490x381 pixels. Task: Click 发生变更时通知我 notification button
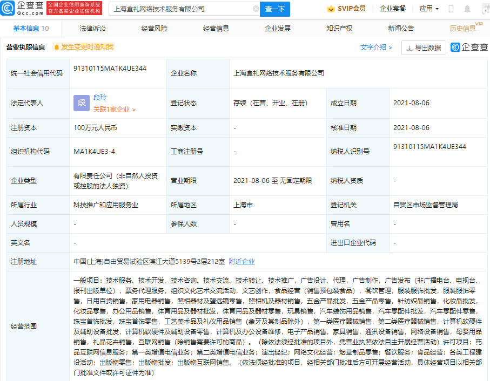click(x=84, y=47)
